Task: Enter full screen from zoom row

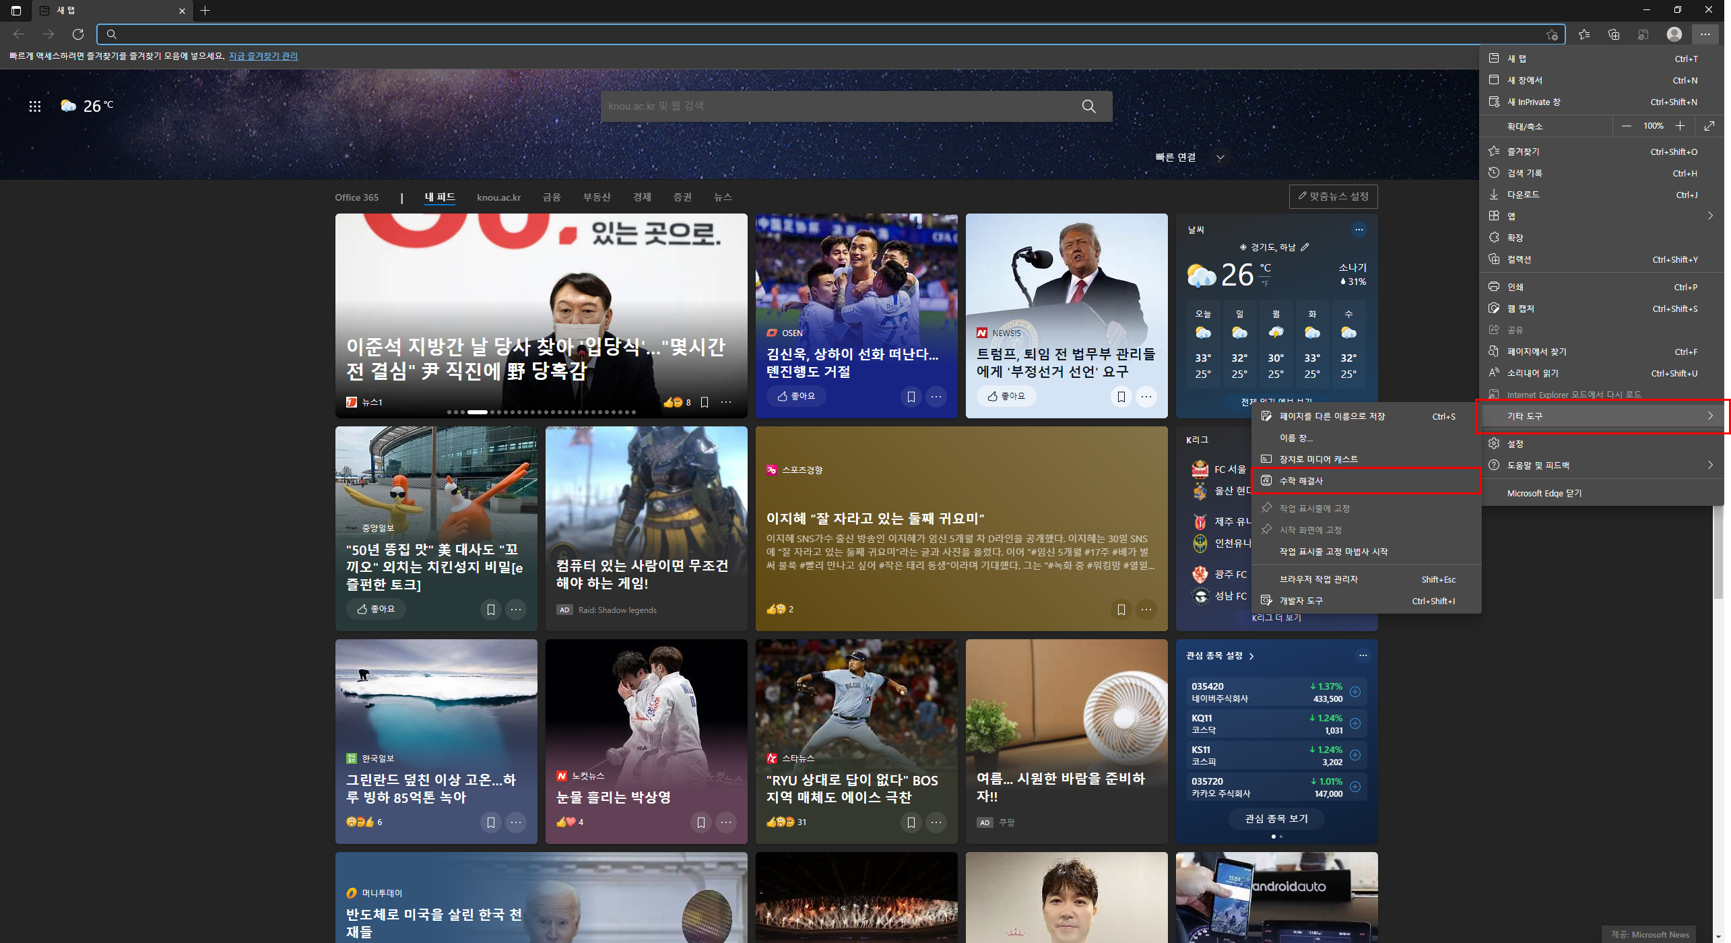Action: (1709, 126)
